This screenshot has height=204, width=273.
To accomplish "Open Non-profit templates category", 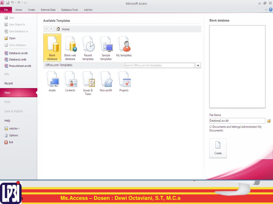I will point(106,81).
